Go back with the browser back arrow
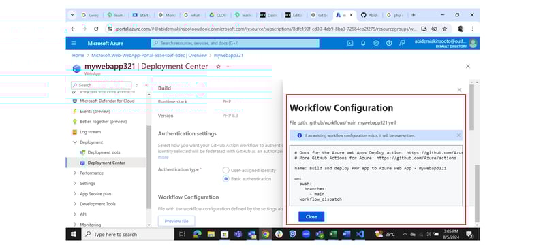The height and width of the screenshot is (249, 545). click(73, 29)
